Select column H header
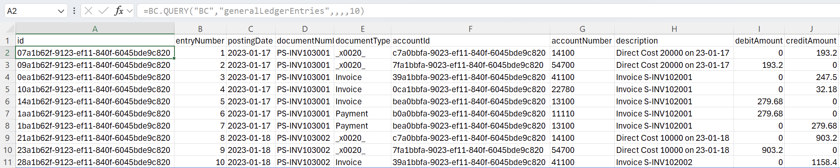 point(674,29)
